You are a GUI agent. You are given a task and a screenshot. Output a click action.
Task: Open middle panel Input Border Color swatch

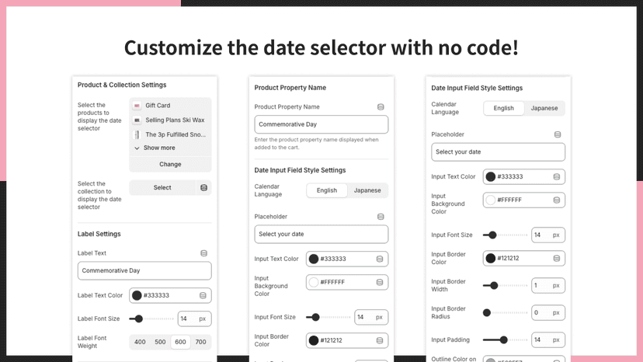coord(314,340)
